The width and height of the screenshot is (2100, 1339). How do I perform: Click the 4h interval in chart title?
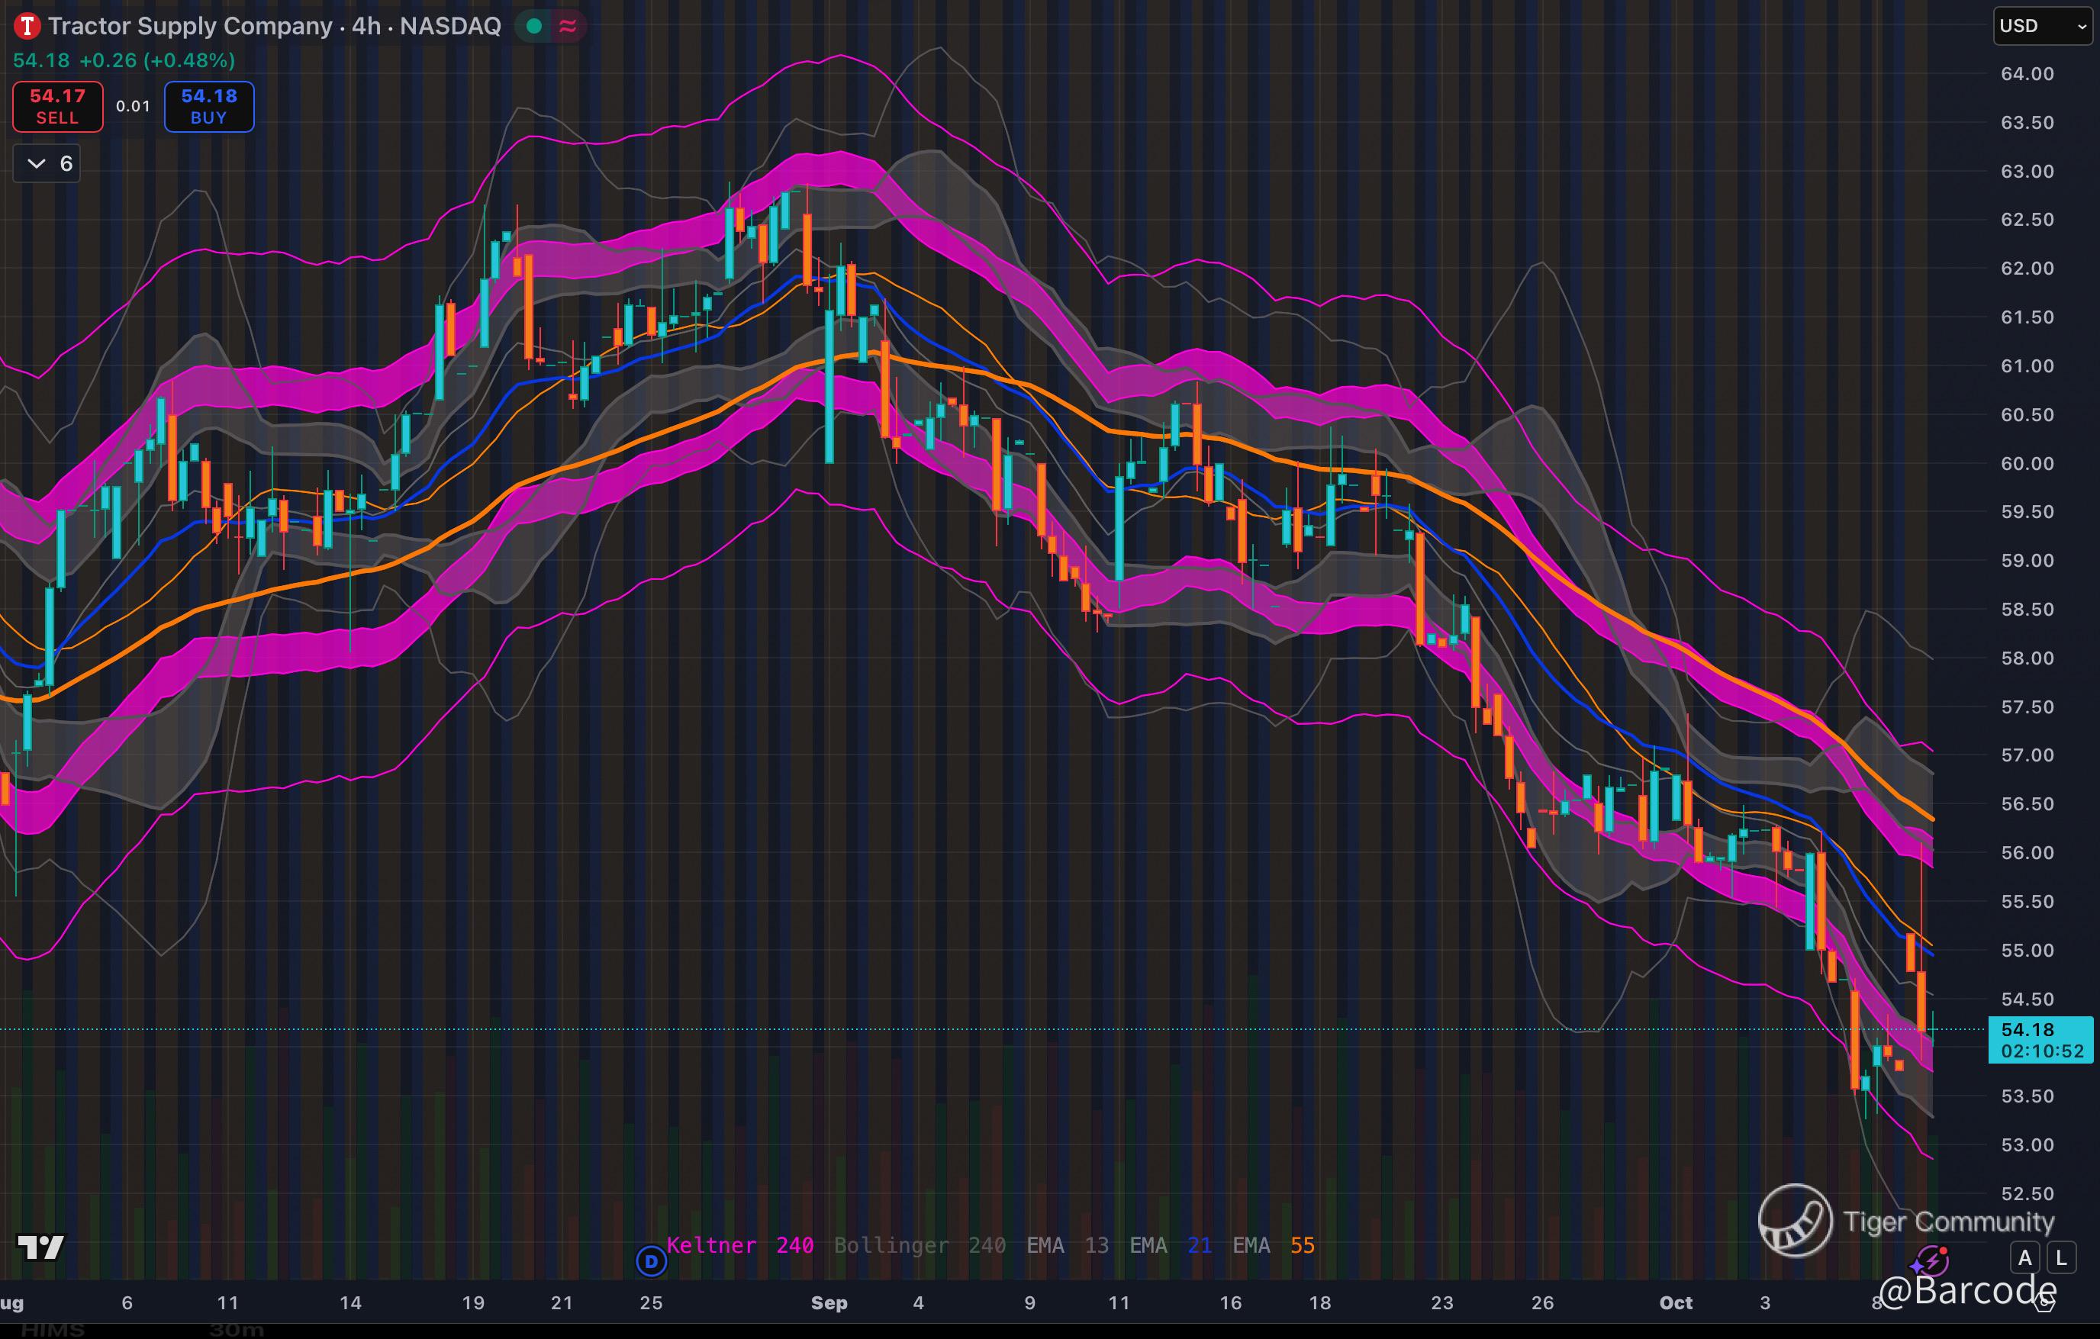pyautogui.click(x=366, y=26)
